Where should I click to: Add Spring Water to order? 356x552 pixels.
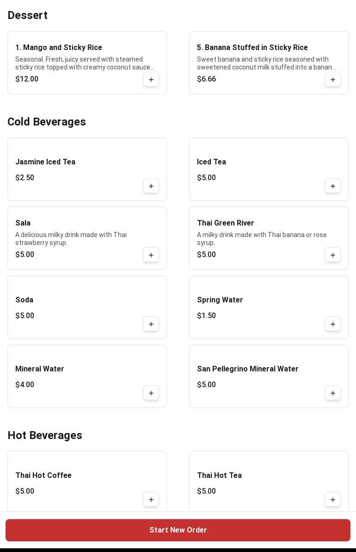(333, 324)
